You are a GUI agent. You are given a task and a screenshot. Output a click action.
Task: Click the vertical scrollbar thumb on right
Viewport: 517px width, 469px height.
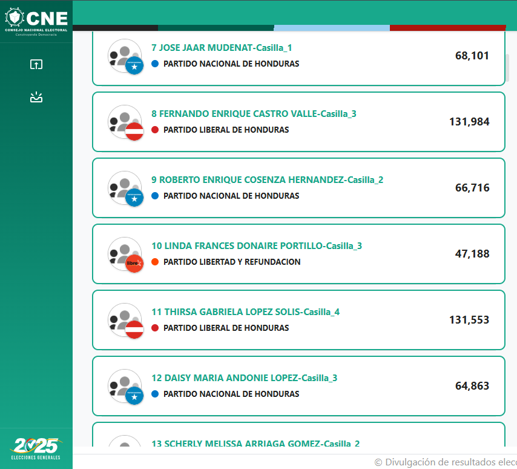tap(507, 68)
